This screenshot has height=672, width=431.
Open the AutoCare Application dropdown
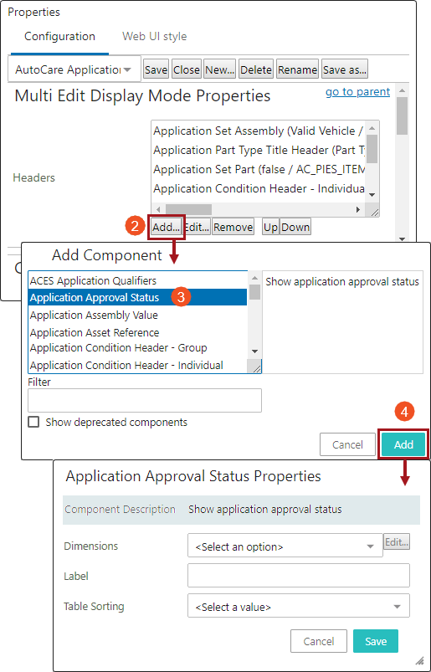pos(74,69)
